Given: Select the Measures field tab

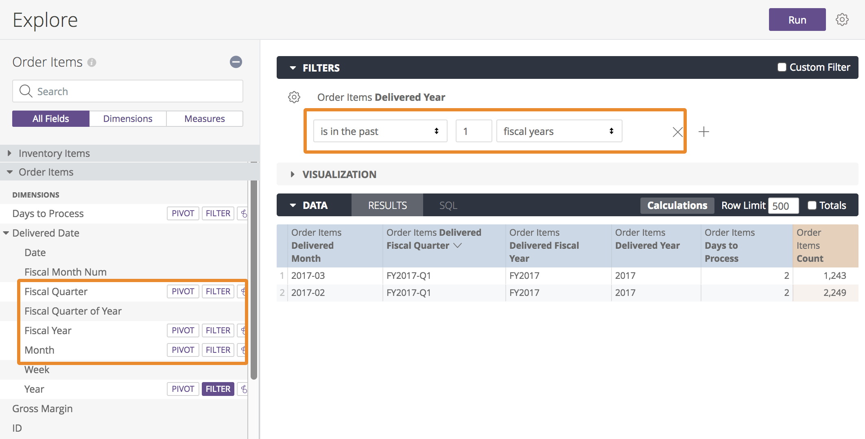Looking at the screenshot, I should tap(204, 119).
